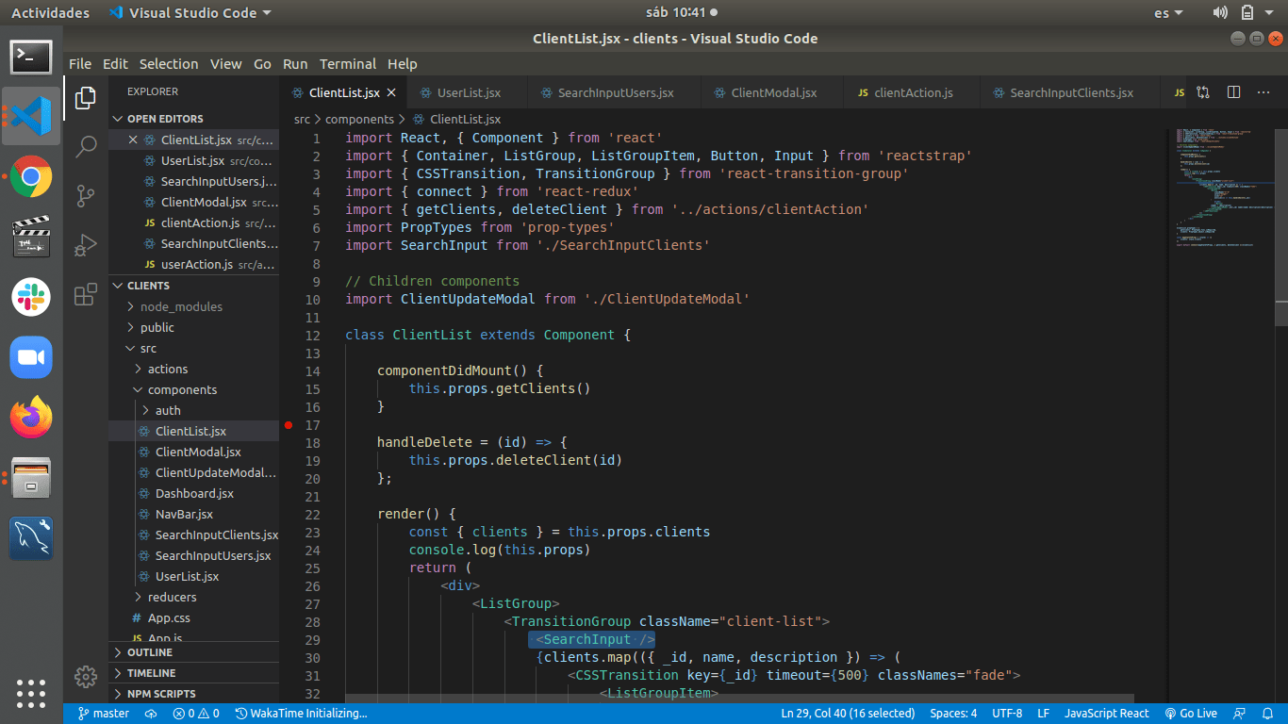Change end of line sequence LF
The image size is (1288, 724).
[1044, 714]
